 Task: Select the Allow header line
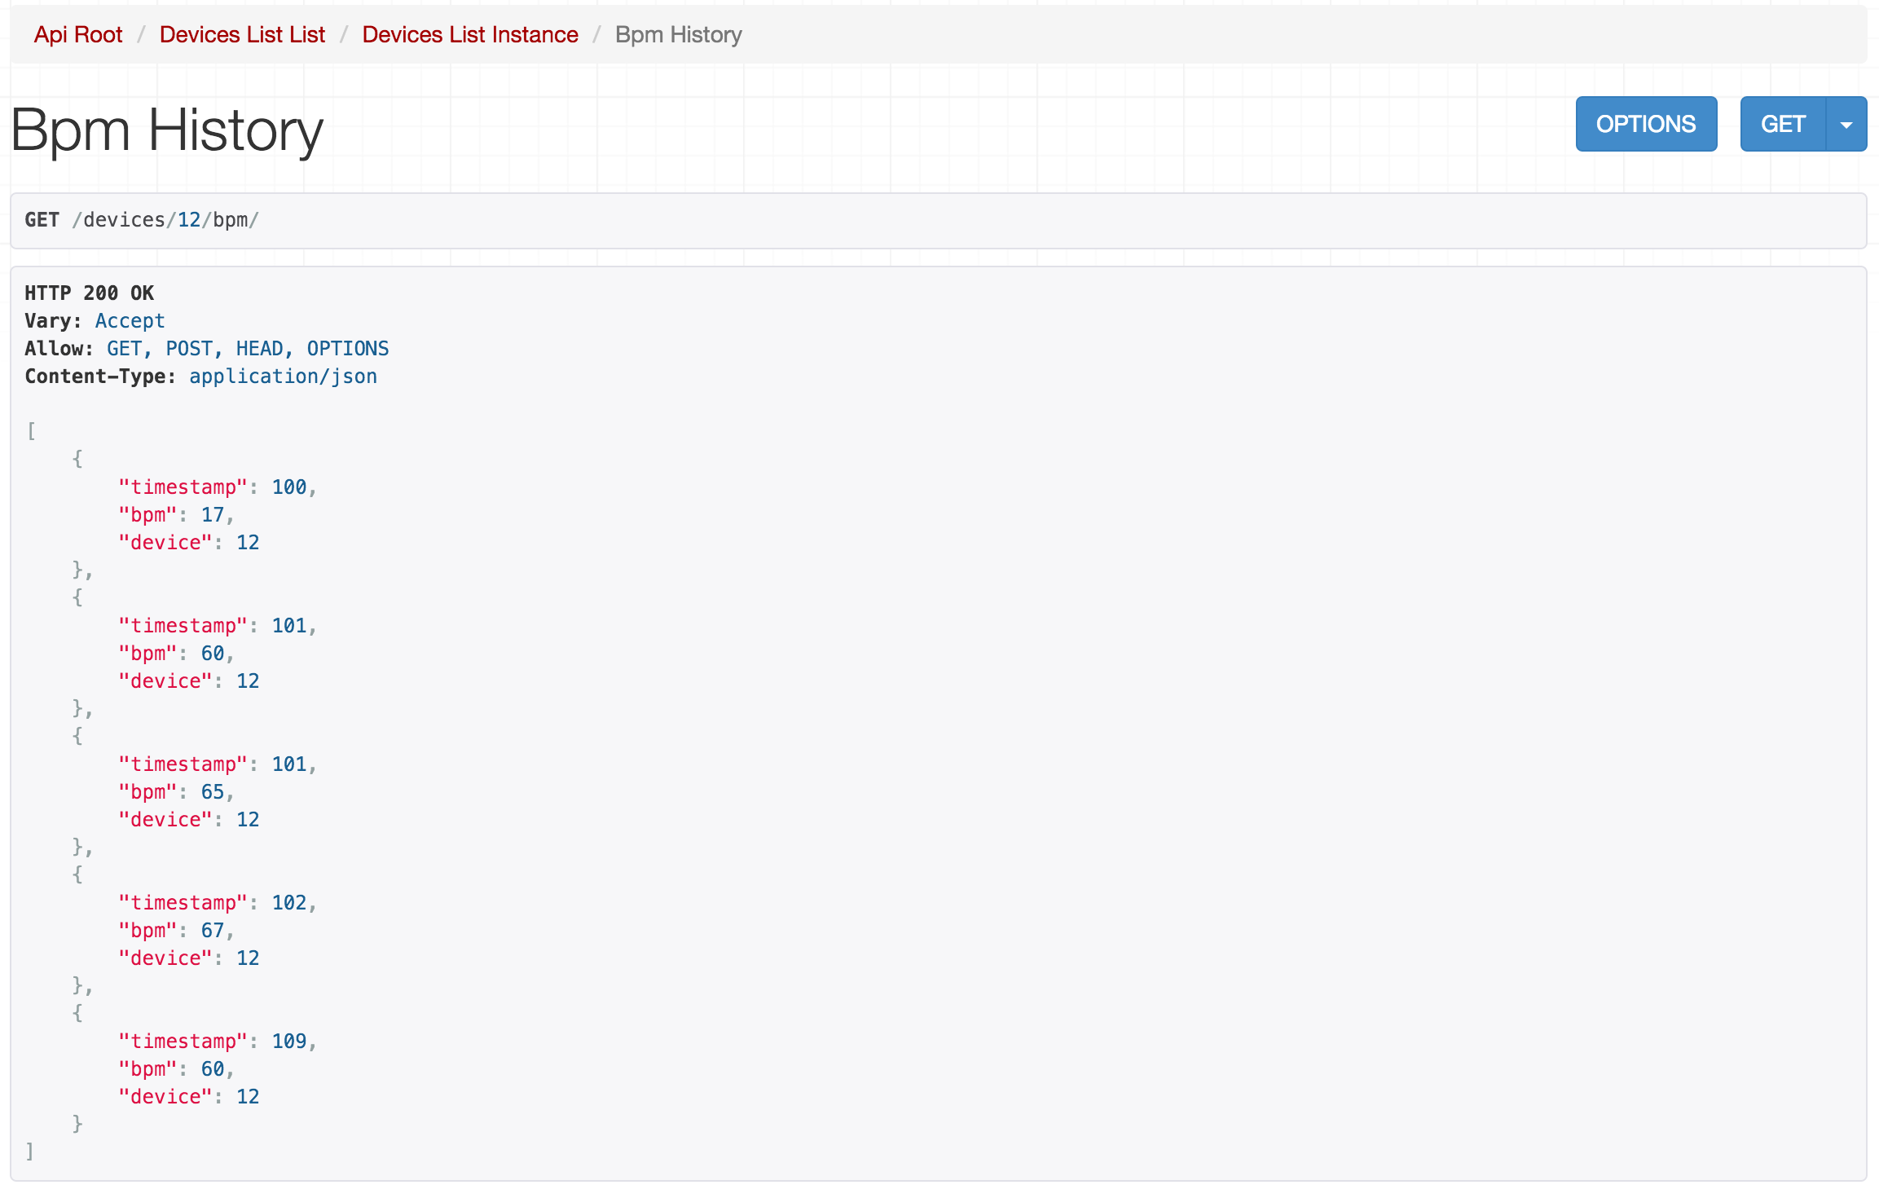207,349
